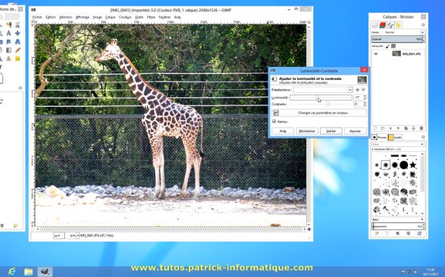Select the Blend gradient tool in toolbox
The width and height of the screenshot is (445, 277).
[x=8, y=50]
